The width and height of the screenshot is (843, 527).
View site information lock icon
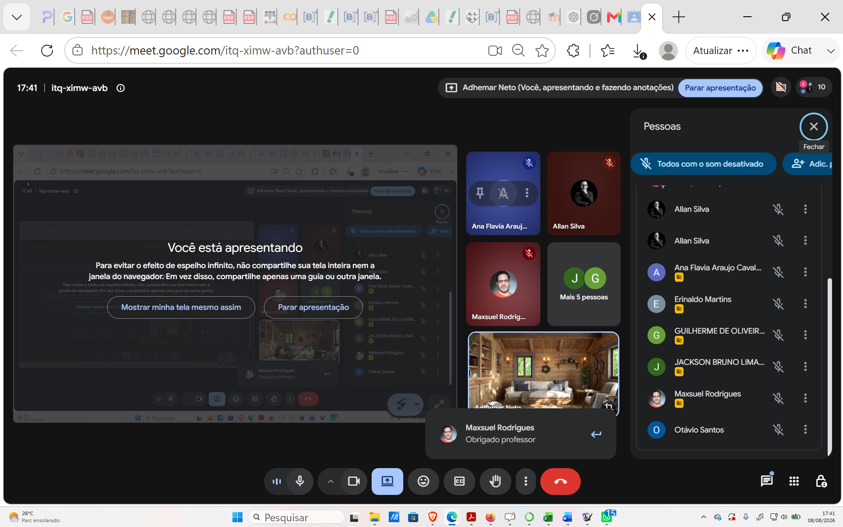[77, 50]
